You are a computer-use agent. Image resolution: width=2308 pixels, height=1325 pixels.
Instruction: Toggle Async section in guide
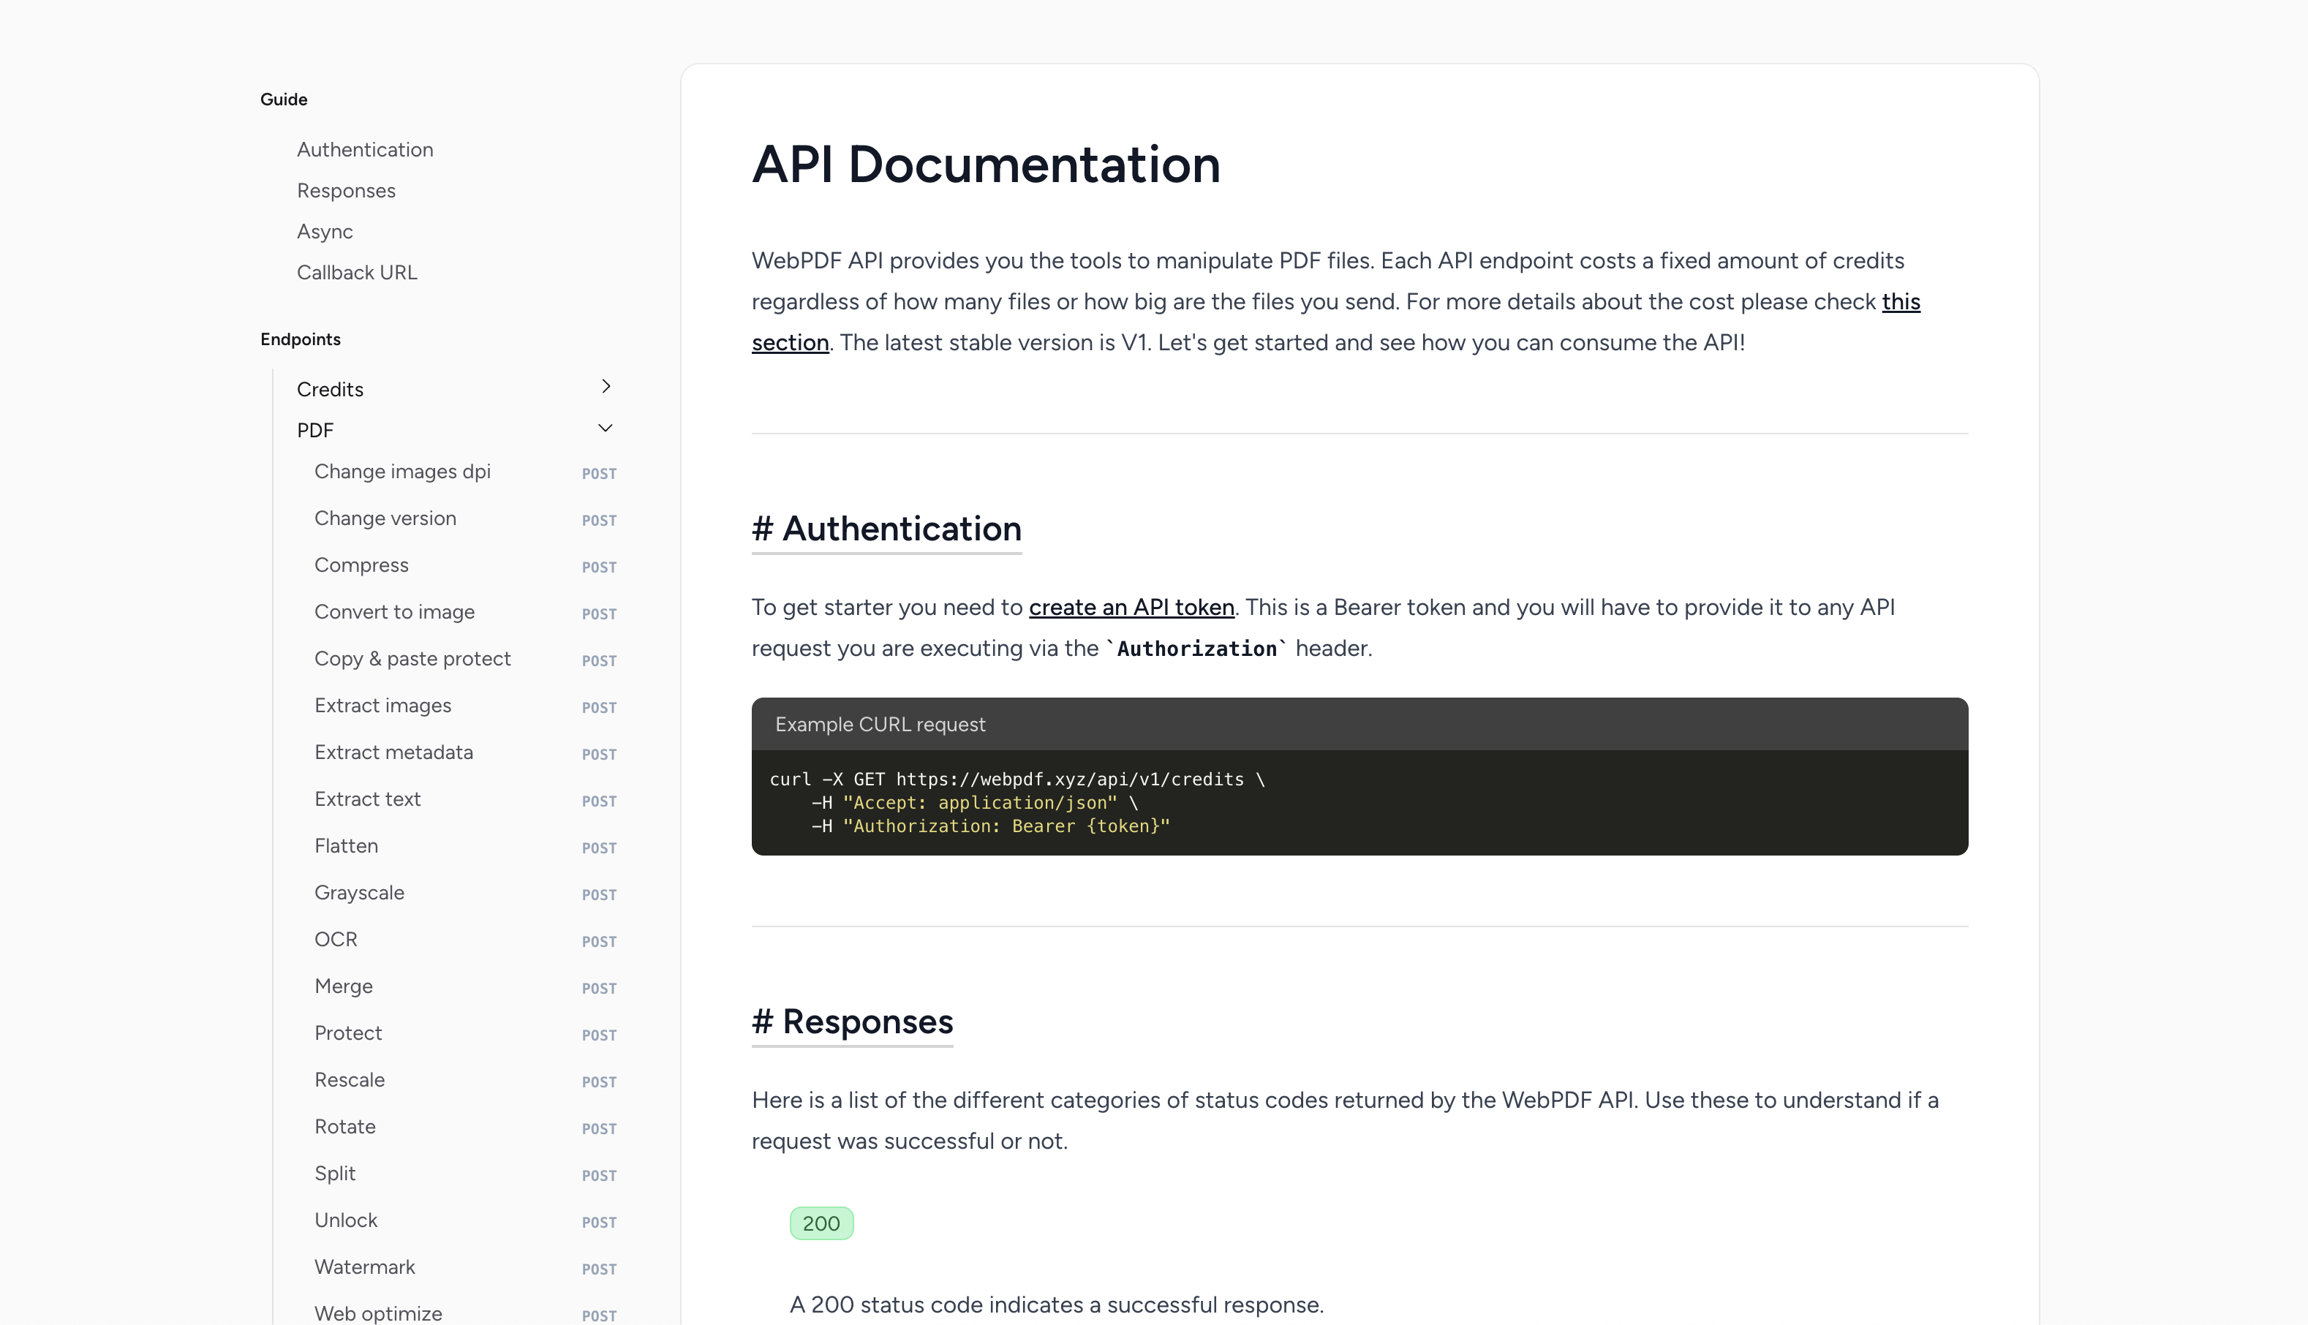click(325, 231)
